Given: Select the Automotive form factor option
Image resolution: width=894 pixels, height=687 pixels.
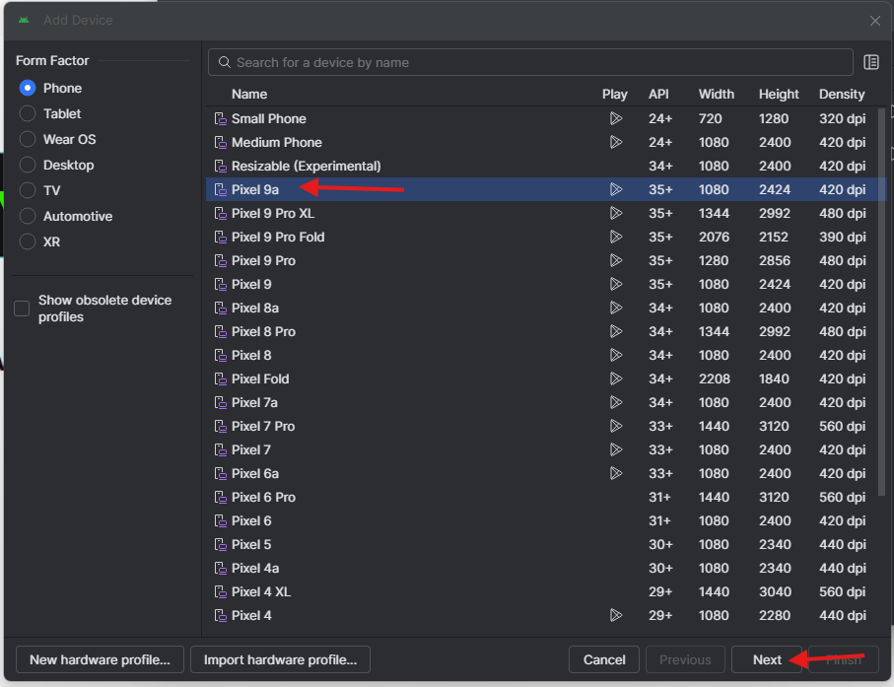Looking at the screenshot, I should [28, 216].
